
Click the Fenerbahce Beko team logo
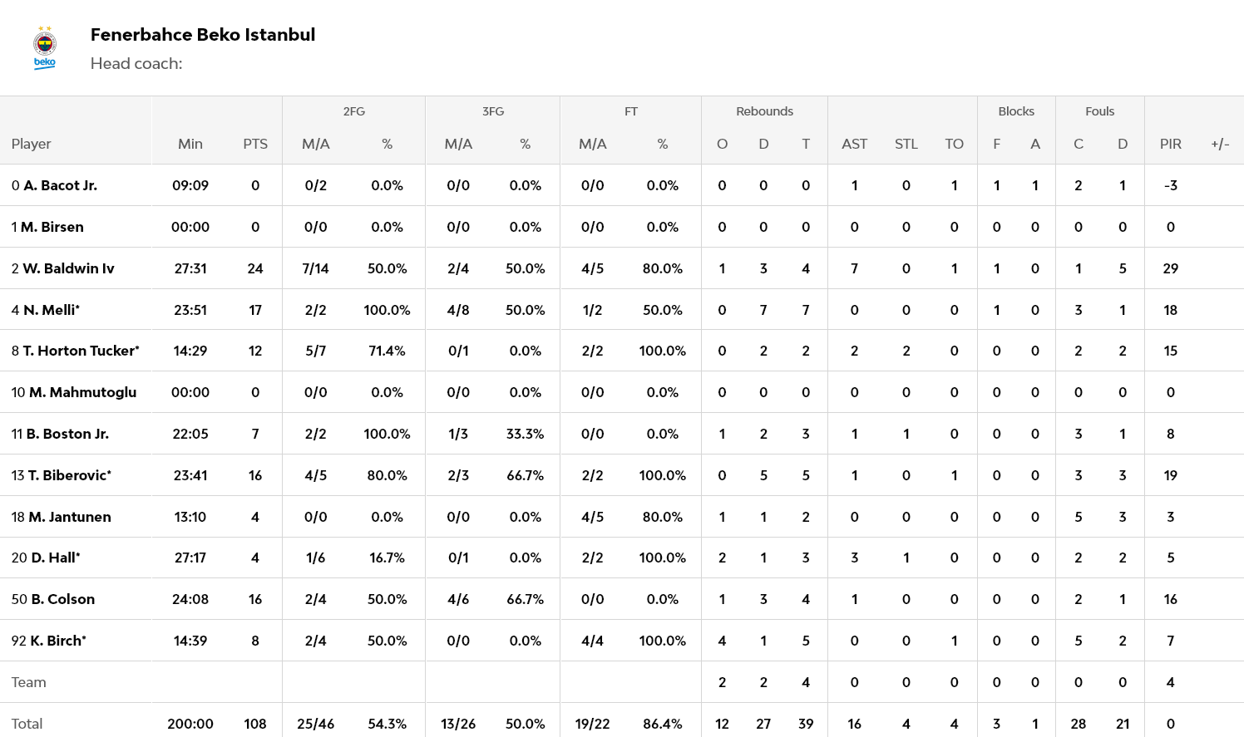point(45,48)
